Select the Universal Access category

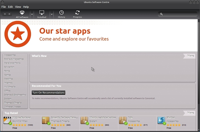coord(12,107)
